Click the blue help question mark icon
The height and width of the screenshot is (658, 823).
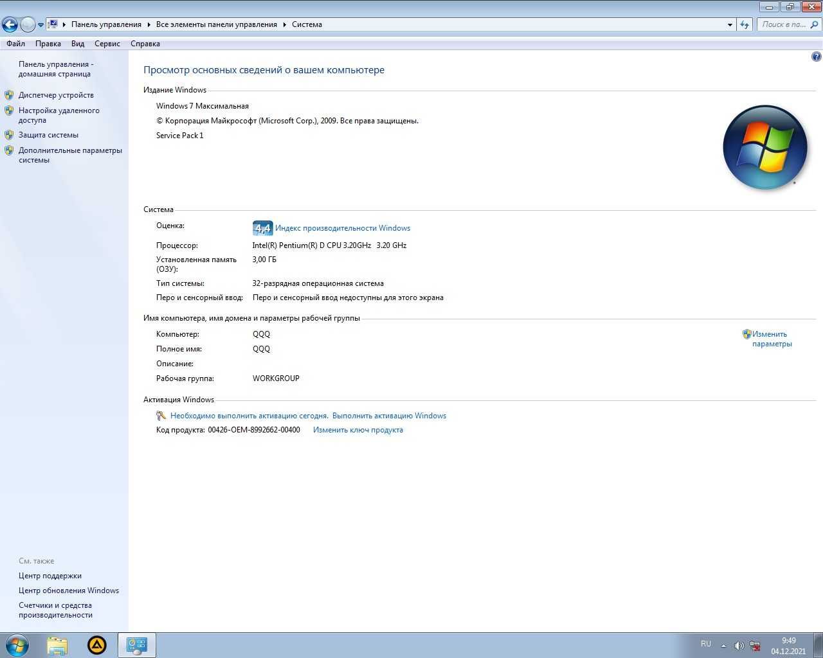click(x=816, y=57)
